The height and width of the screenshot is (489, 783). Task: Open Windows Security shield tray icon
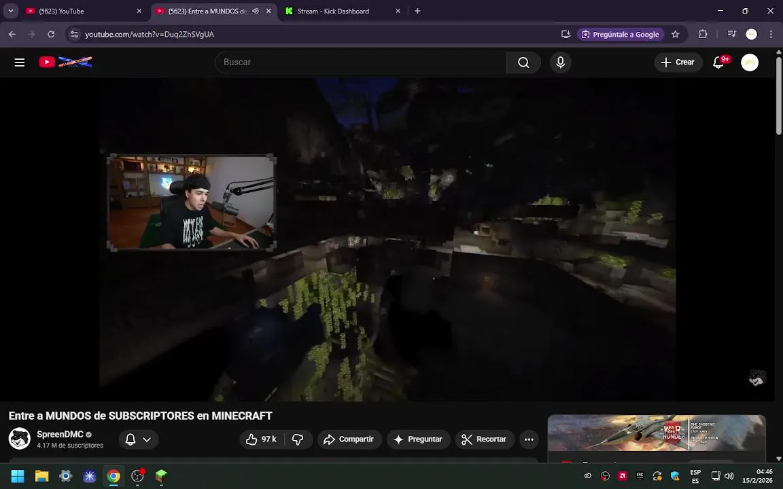(675, 476)
